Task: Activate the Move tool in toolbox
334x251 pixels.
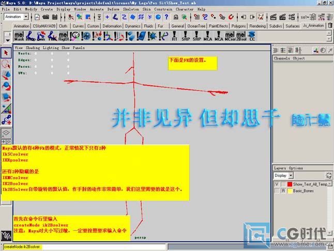Action: click(x=6, y=75)
